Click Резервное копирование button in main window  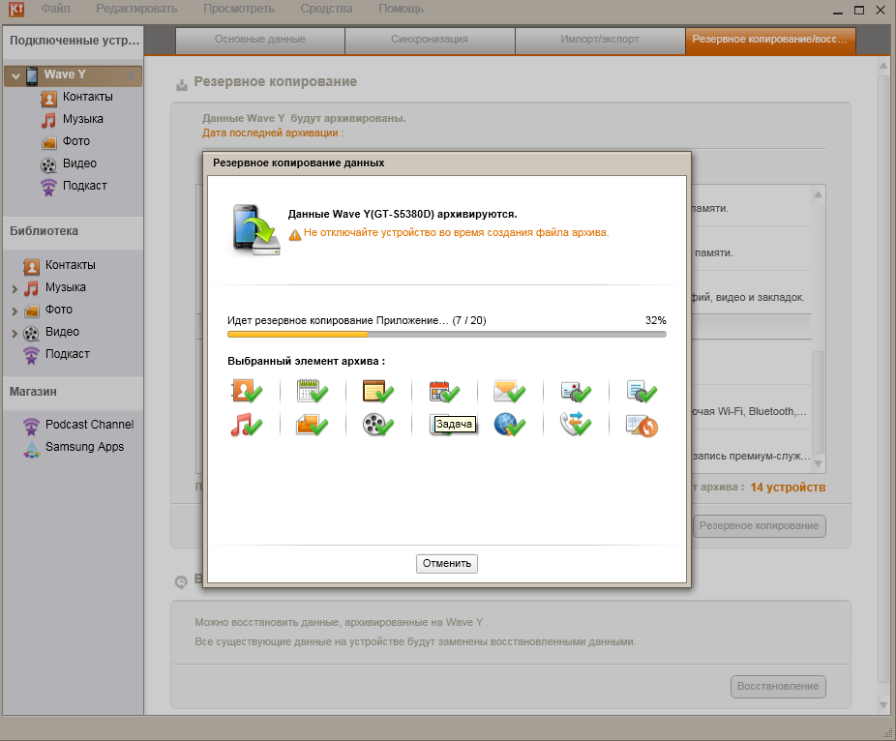pyautogui.click(x=759, y=525)
